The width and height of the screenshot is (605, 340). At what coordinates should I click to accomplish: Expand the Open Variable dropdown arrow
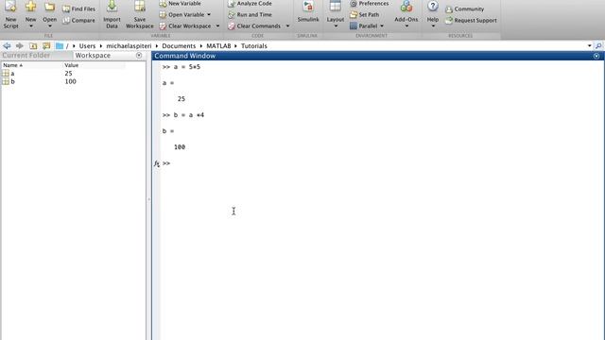coord(209,15)
